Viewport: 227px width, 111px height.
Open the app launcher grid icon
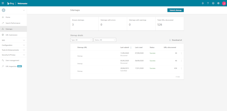tap(3, 3)
